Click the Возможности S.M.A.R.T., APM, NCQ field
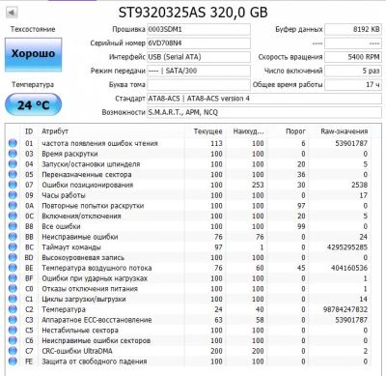 [264, 112]
